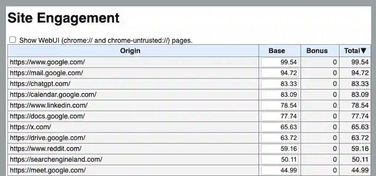Sort by the Origin column header

(x=130, y=51)
